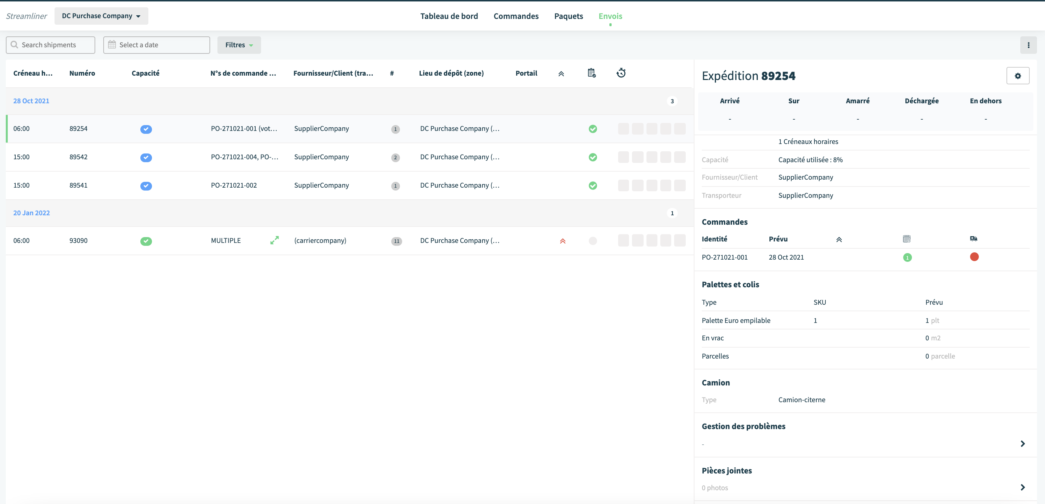1045x504 pixels.
Task: Open the Select a date field
Action: coord(157,45)
